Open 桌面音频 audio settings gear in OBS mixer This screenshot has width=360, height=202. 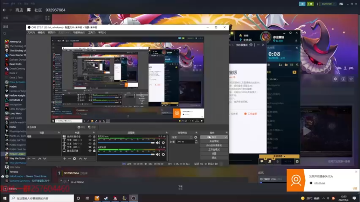(163, 154)
